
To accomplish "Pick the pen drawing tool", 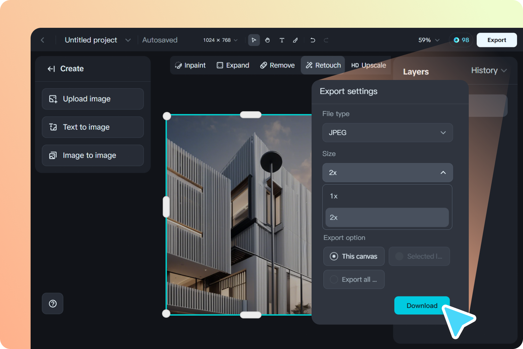I will click(295, 40).
